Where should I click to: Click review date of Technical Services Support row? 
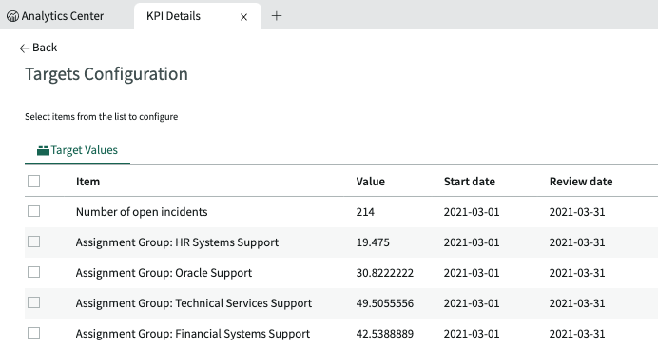(x=577, y=303)
